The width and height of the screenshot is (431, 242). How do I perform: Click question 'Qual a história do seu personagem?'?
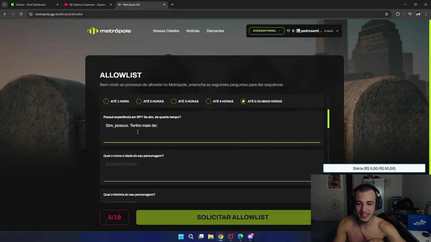click(x=129, y=195)
